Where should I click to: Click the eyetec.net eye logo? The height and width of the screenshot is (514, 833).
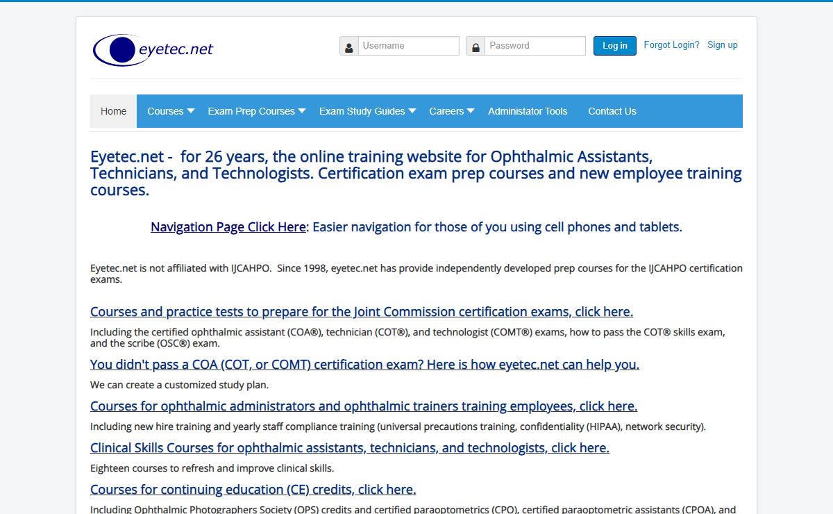153,49
